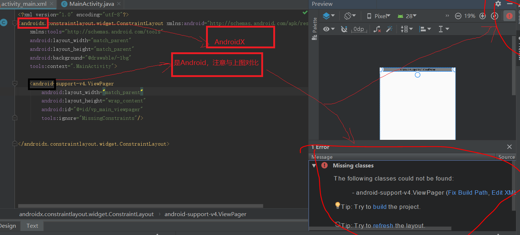Click the Missing classes error icon
This screenshot has height=235, width=520.
click(325, 165)
